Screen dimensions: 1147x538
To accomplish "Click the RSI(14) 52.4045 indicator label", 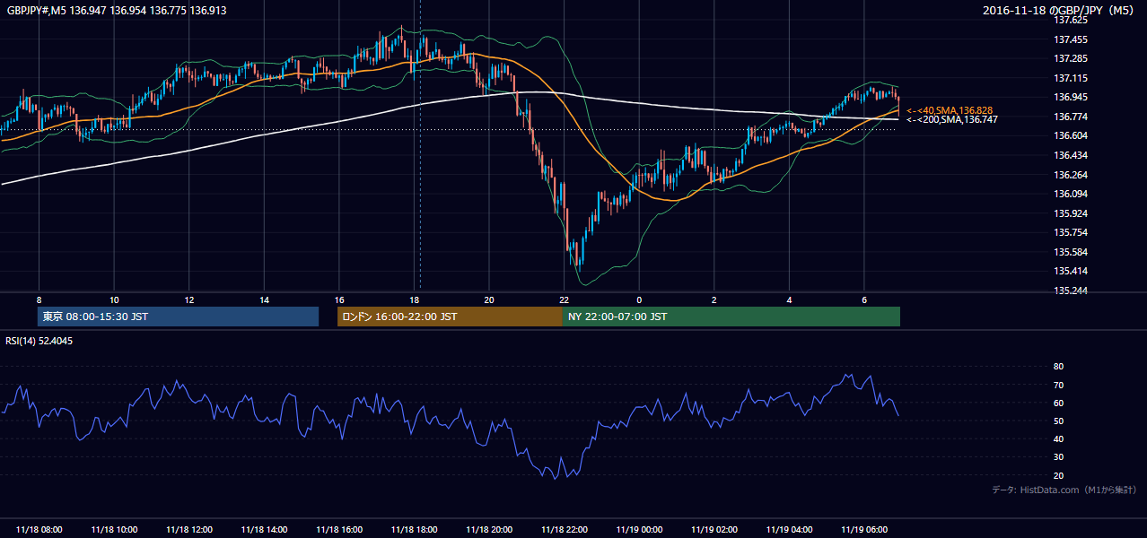I will pos(39,341).
